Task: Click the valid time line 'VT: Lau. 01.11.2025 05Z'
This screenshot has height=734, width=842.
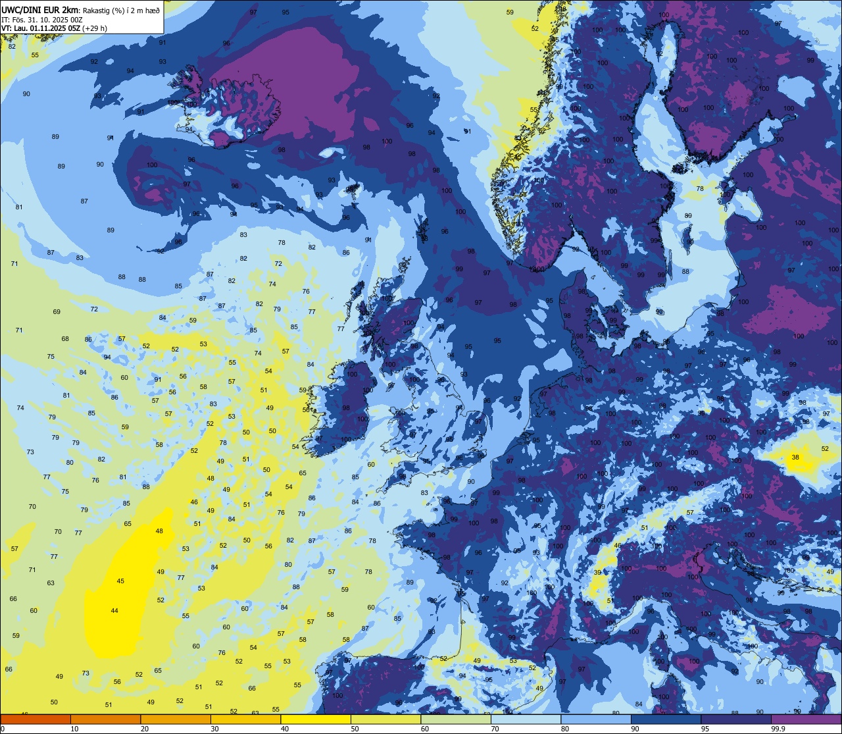Action: (41, 28)
